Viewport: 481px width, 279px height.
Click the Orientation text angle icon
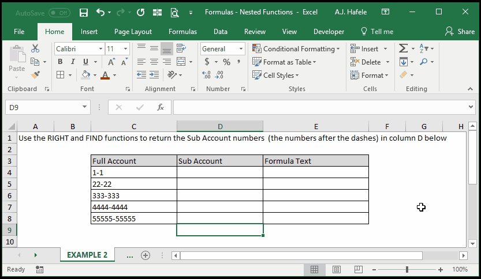coord(172,75)
